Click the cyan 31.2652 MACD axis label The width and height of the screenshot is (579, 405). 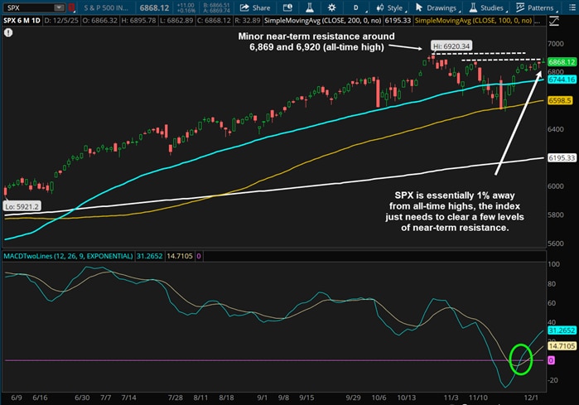pyautogui.click(x=562, y=330)
